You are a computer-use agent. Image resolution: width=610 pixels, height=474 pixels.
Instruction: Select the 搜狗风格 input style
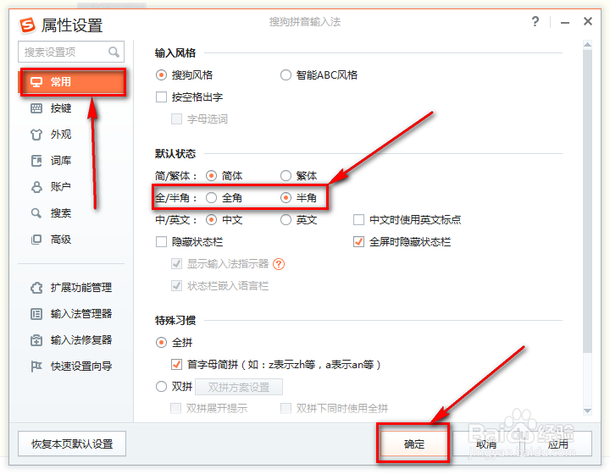click(x=161, y=75)
